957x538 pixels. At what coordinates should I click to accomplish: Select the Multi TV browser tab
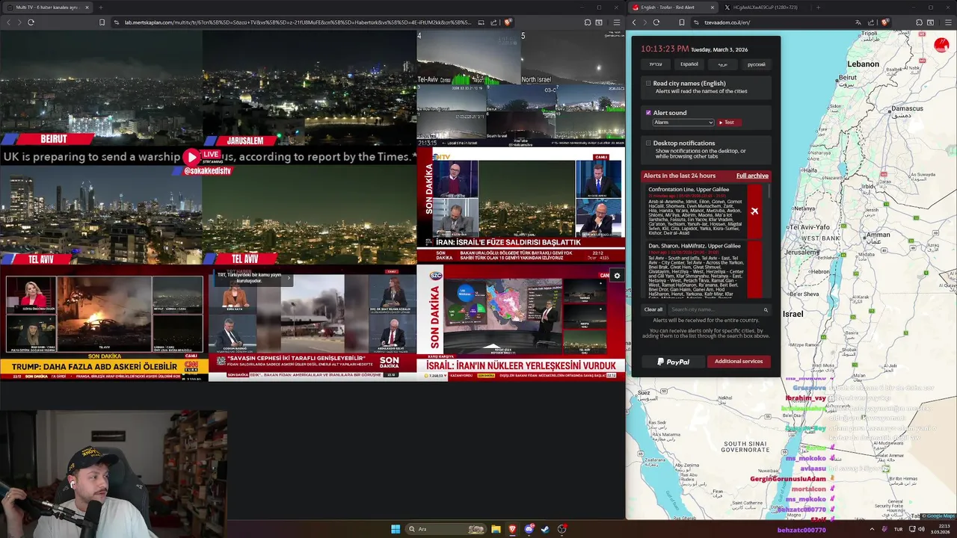click(46, 7)
